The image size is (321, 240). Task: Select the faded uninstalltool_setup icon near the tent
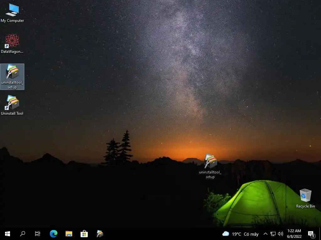click(x=210, y=166)
